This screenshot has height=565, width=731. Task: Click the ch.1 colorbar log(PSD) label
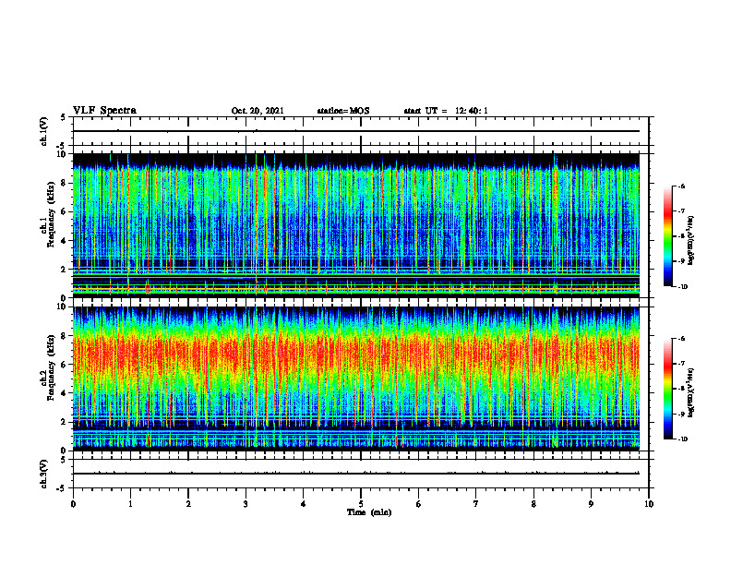(x=691, y=240)
